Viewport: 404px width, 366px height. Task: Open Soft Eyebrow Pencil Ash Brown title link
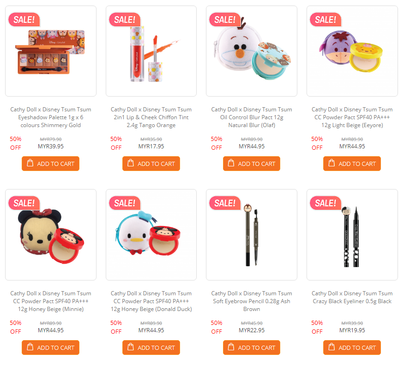(252, 301)
